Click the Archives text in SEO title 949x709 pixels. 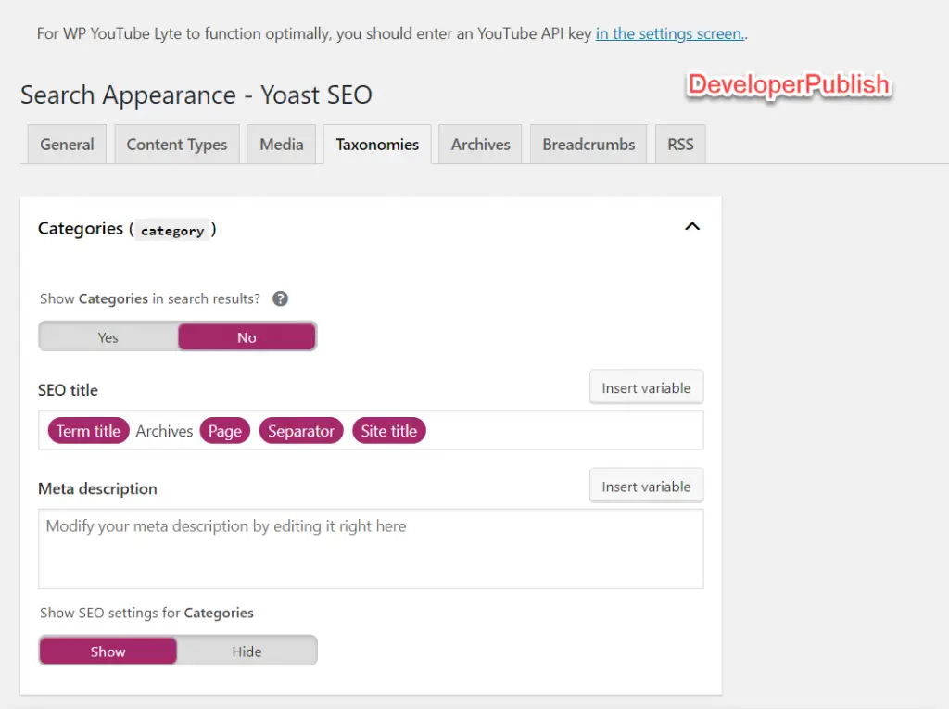coord(164,430)
